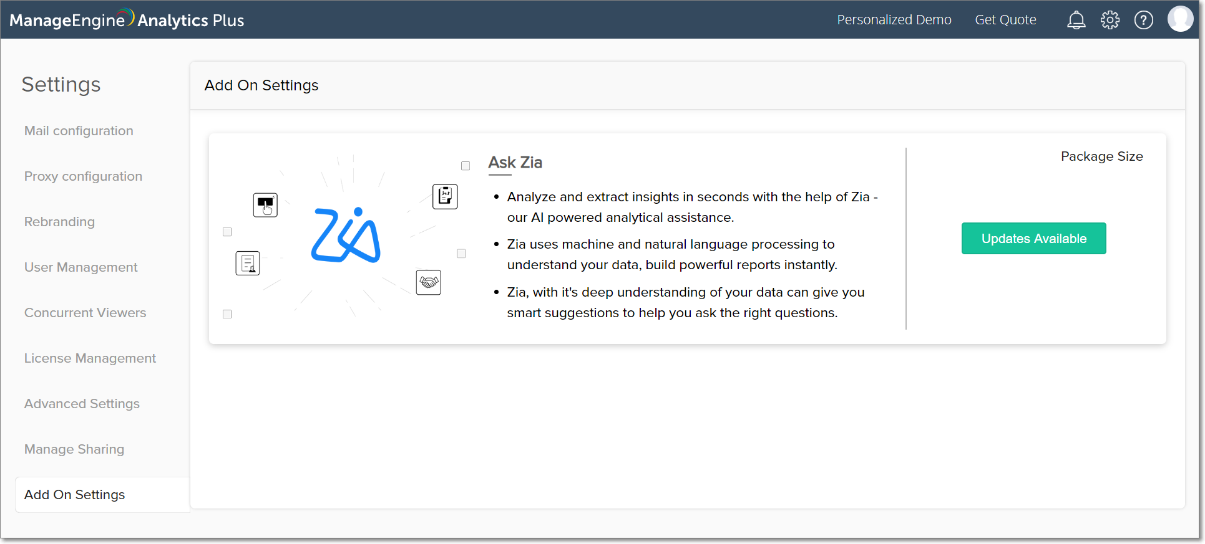Click the handshake icon in Zia illustration
Screen dimensions: 1205x544
[x=429, y=282]
